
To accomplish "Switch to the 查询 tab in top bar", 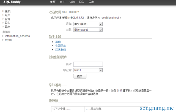I will [72, 2].
